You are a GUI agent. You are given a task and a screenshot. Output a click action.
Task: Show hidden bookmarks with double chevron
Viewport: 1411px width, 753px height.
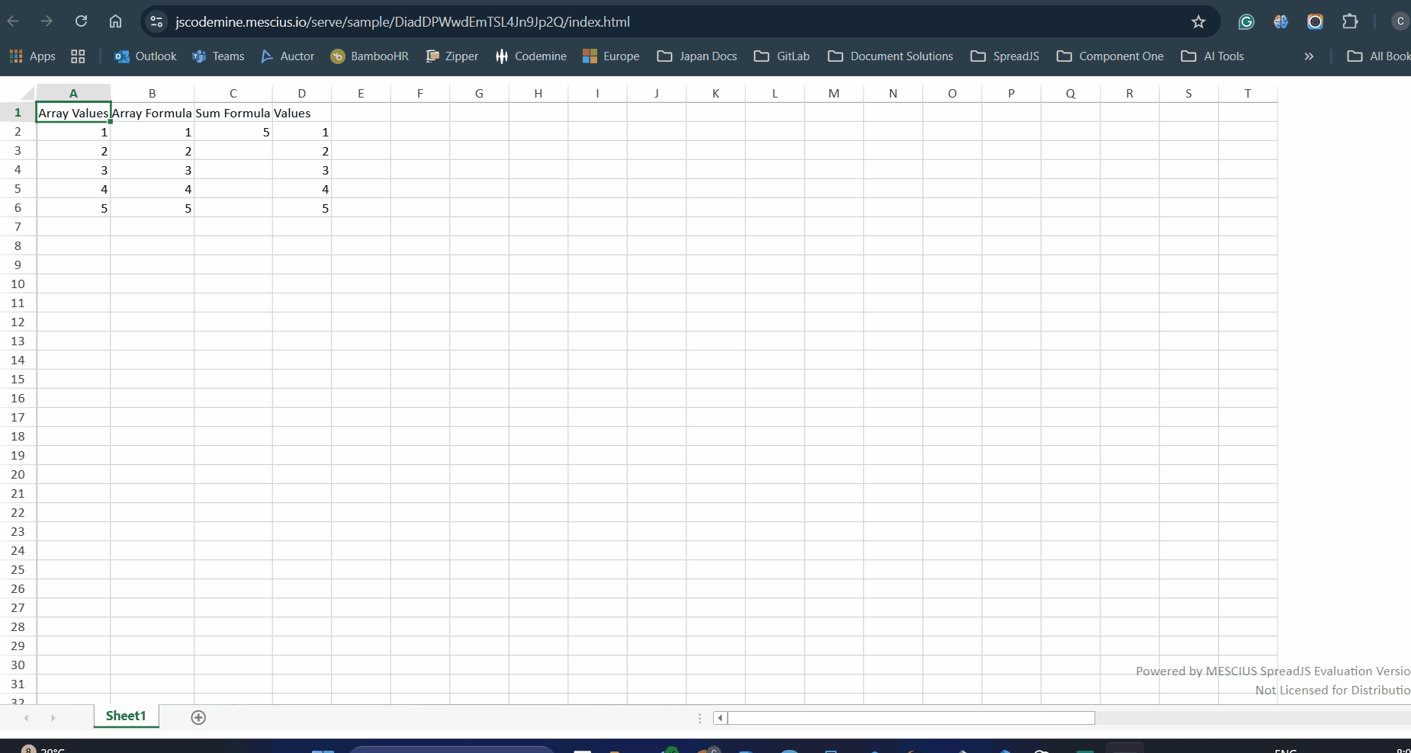[1309, 56]
